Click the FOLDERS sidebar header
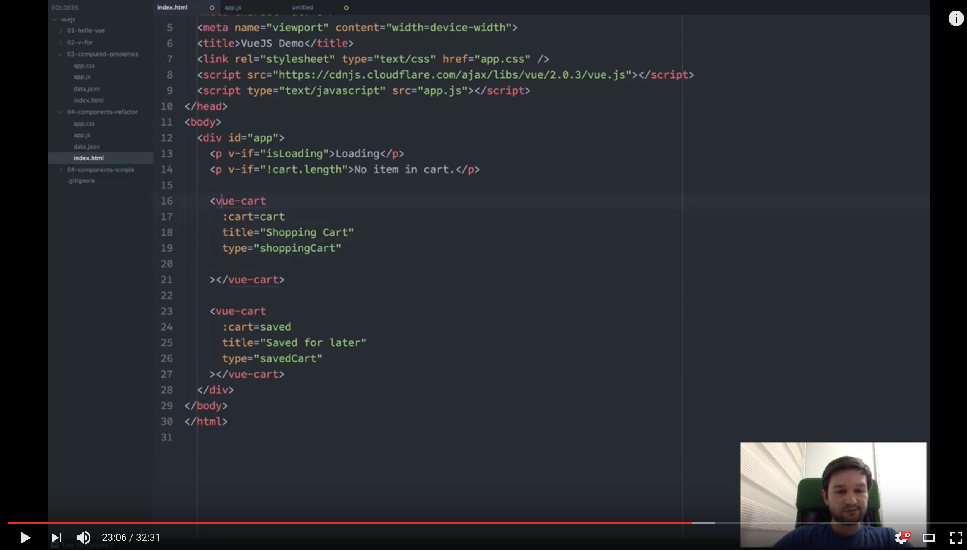Screen dimensions: 967x550 pyautogui.click(x=65, y=8)
